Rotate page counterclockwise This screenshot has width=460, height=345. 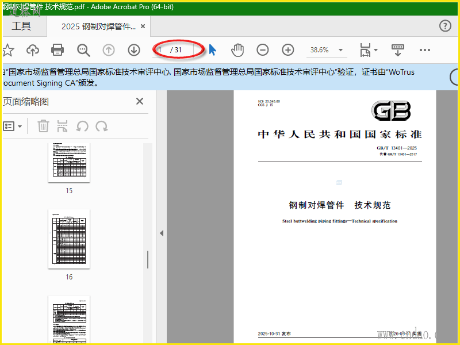coord(82,126)
